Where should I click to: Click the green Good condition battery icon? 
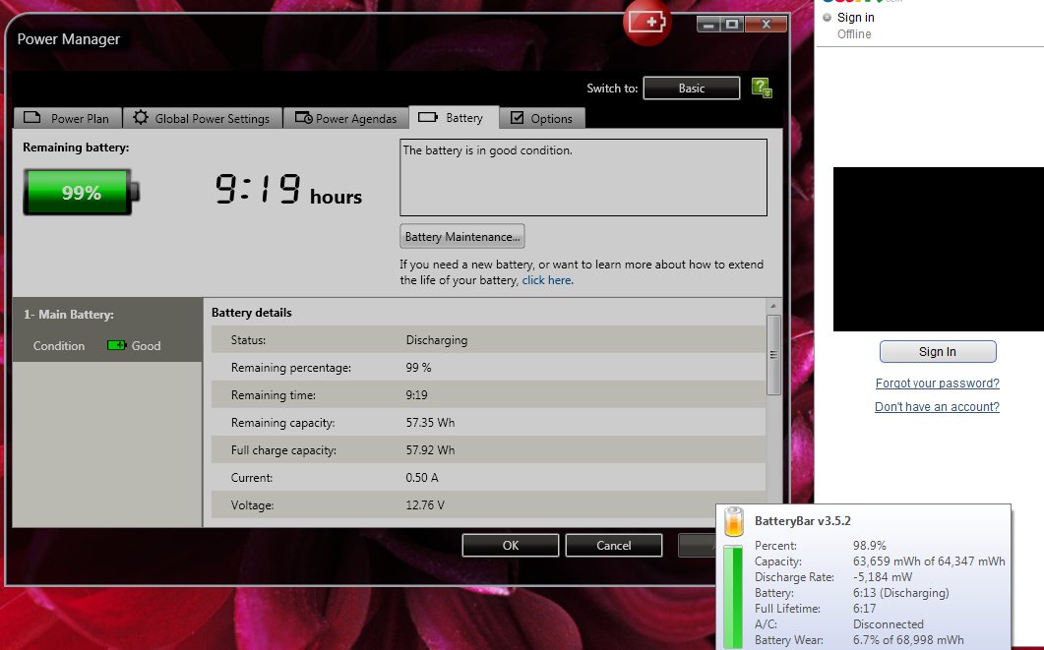pyautogui.click(x=116, y=345)
